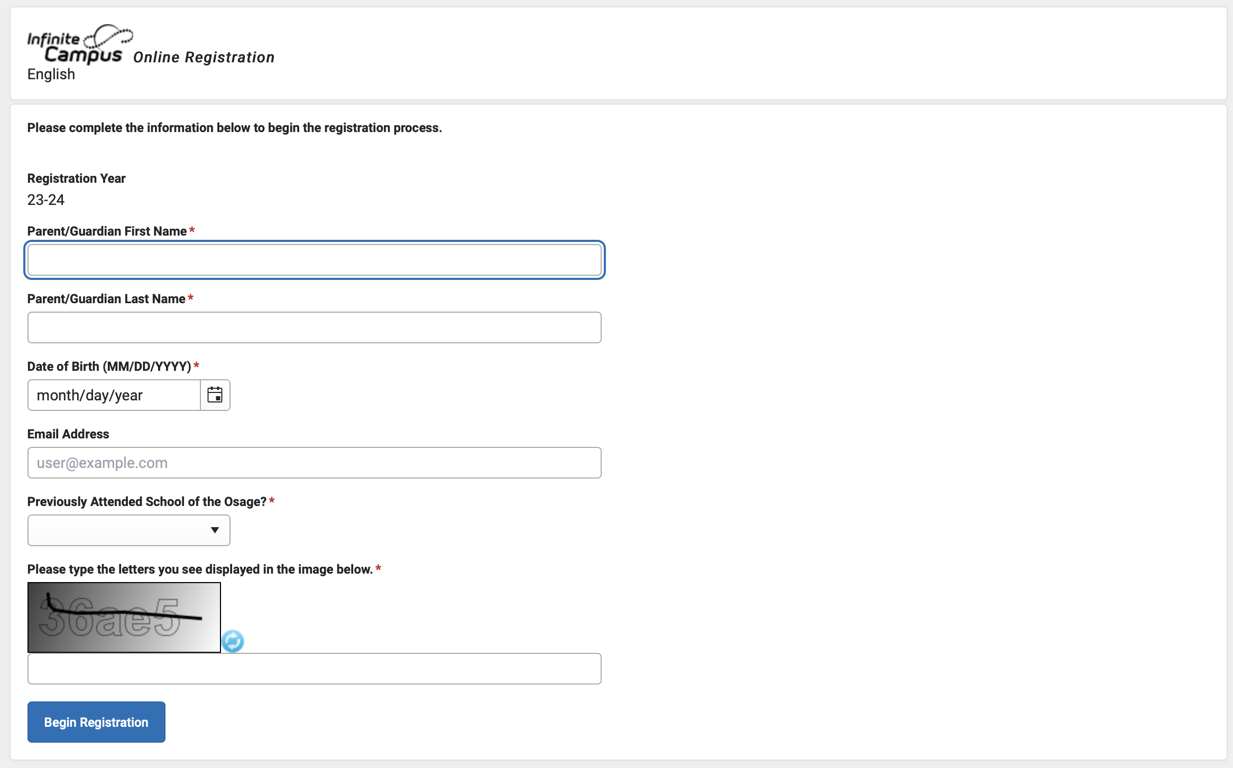Click the Date of Birth (MM/DD/YYYY) label
1233x768 pixels.
[109, 367]
